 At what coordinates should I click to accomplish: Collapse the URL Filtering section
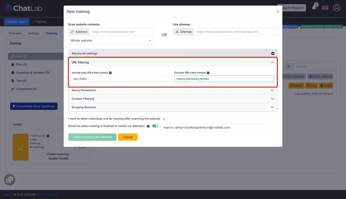272,62
